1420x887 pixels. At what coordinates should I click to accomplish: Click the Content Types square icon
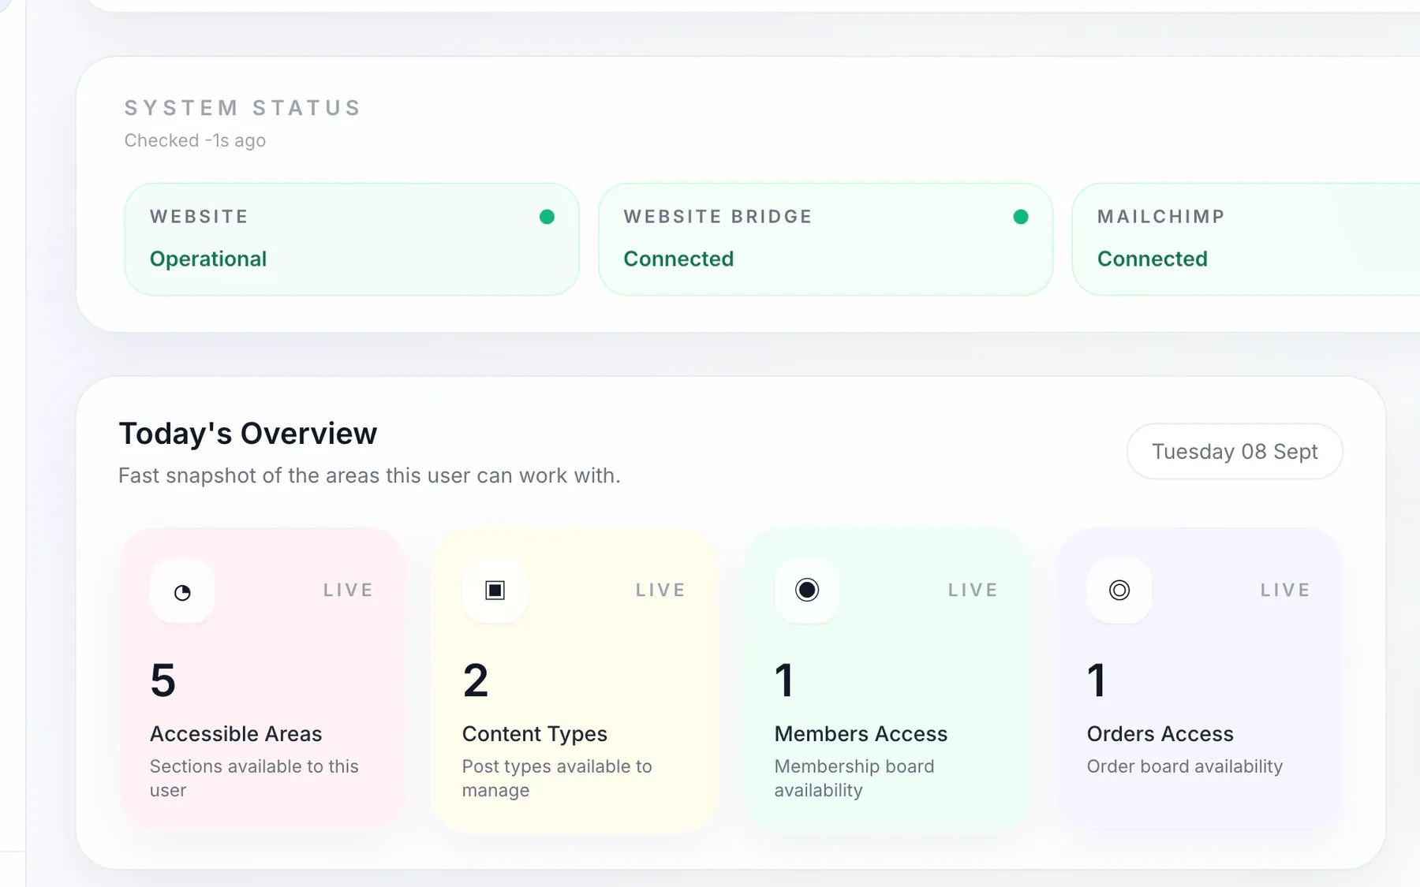[x=495, y=591]
